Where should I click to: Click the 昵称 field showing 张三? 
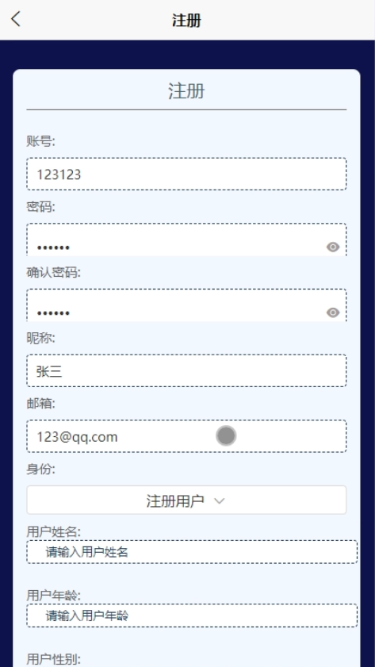click(x=186, y=370)
